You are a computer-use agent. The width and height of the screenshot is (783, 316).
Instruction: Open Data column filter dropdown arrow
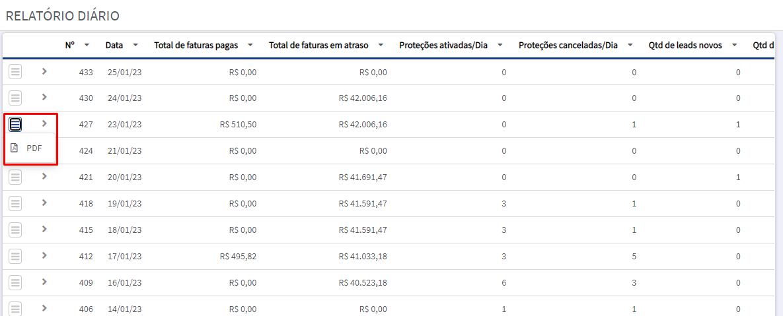pos(135,46)
